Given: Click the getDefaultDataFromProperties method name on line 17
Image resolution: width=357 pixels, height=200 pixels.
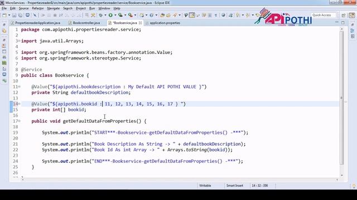Looking at the screenshot, I should pos(99,121).
